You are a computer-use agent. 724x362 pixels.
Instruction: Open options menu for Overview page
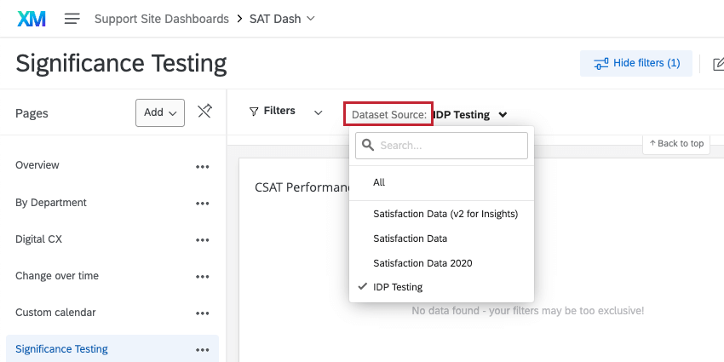point(203,166)
